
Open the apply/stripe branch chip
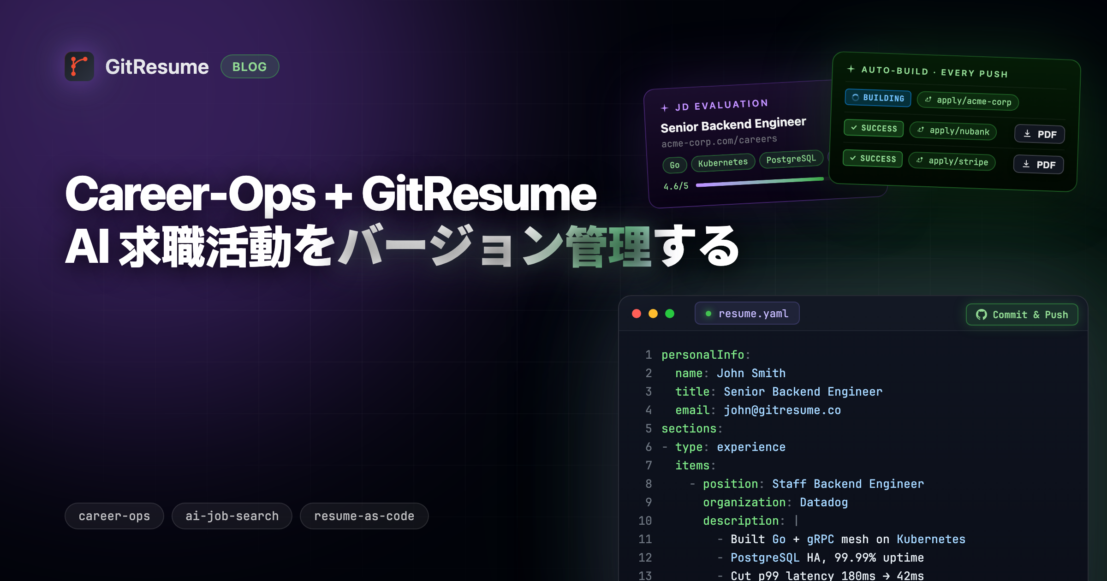point(952,161)
